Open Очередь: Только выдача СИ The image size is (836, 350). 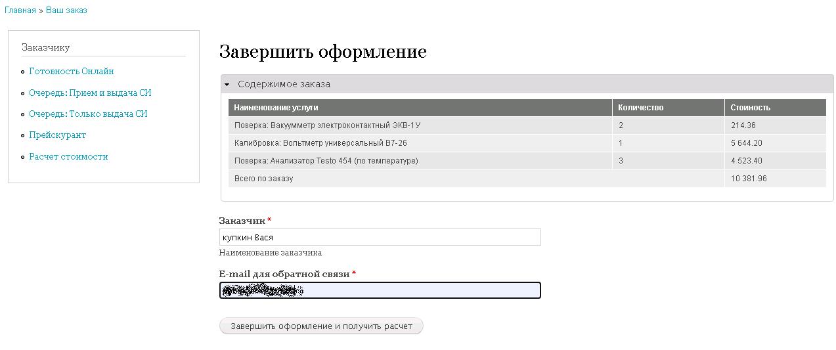point(88,114)
